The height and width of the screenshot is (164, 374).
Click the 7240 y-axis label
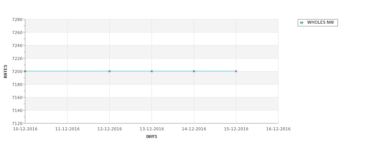(x=17, y=45)
